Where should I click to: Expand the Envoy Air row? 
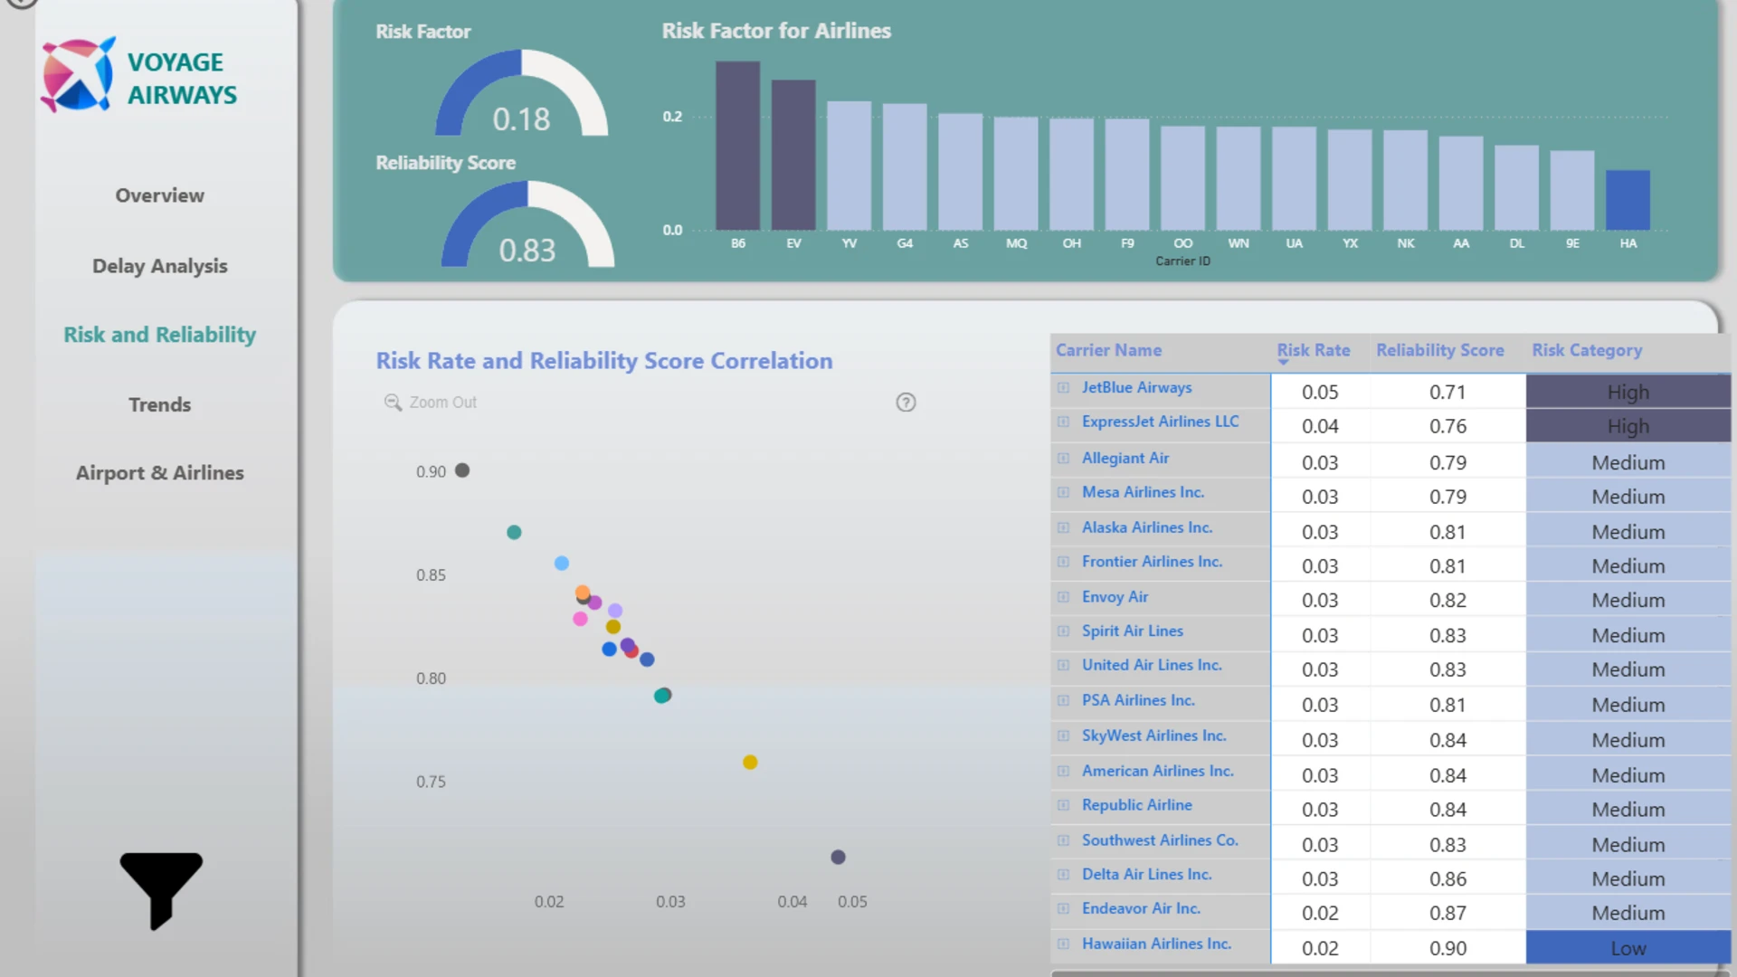pos(1064,597)
